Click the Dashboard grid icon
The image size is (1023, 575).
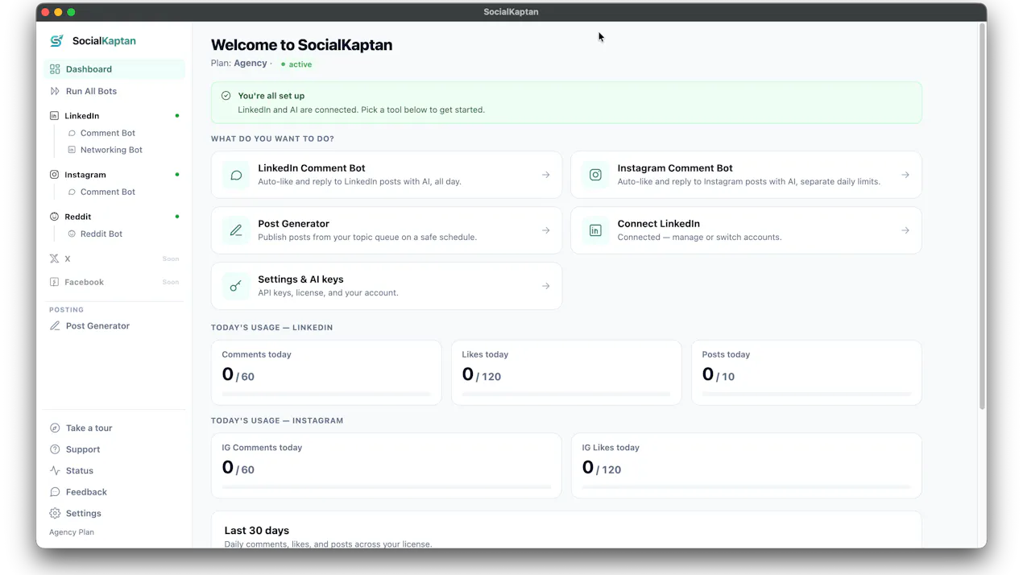click(55, 69)
